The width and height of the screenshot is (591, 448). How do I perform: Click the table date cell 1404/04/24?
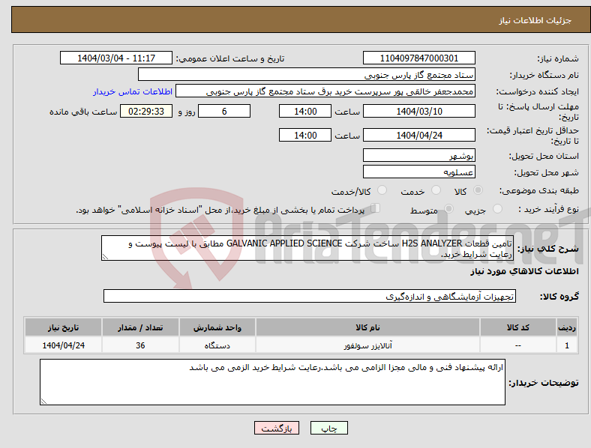63,345
